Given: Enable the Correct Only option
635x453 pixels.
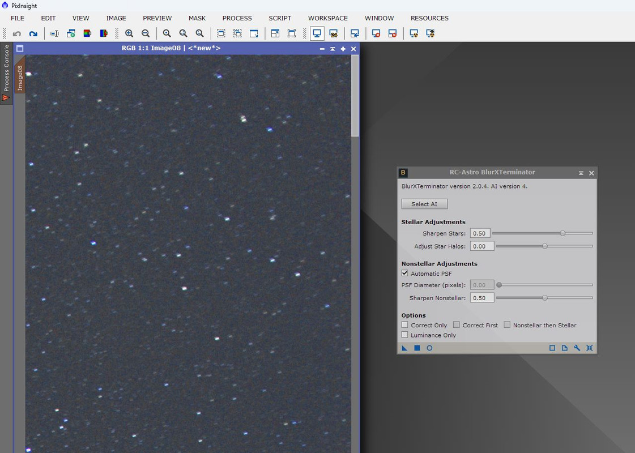Looking at the screenshot, I should [x=404, y=324].
